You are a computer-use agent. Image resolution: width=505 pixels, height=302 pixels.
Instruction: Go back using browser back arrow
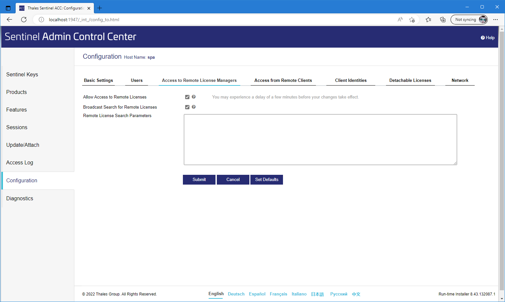9,20
